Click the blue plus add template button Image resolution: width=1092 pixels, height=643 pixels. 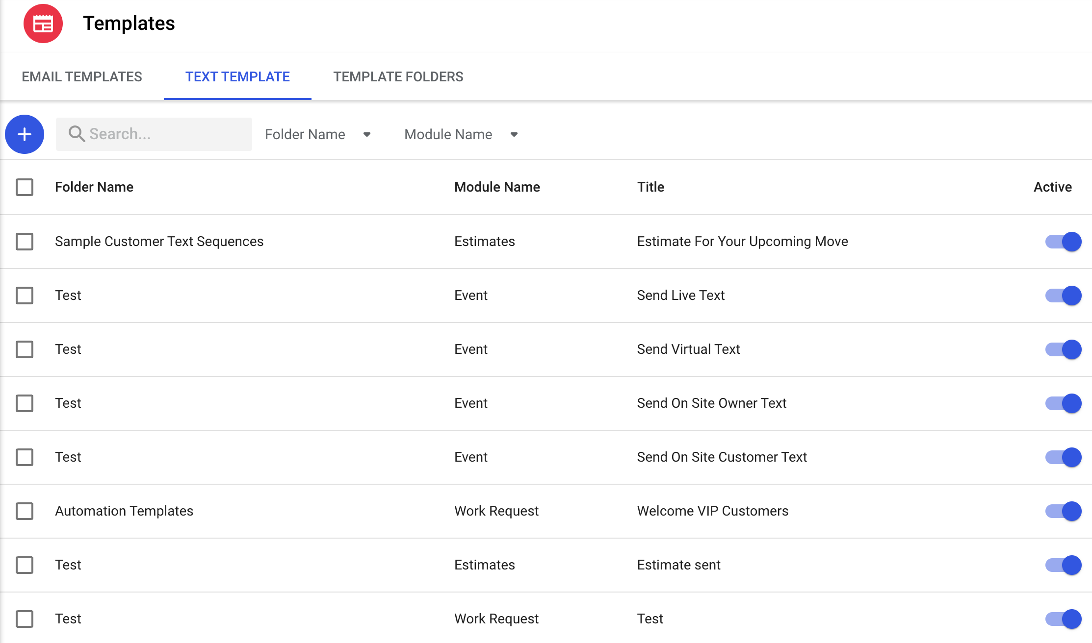point(25,134)
